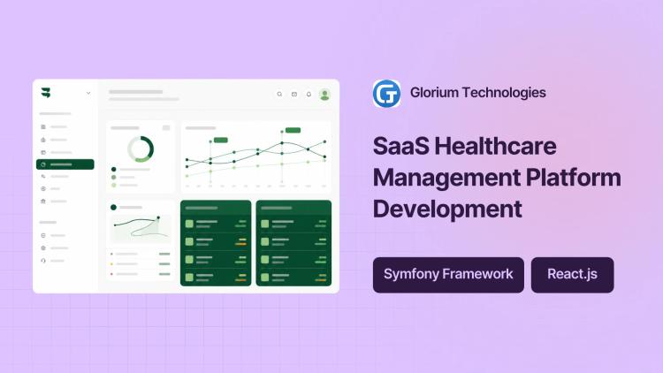Image resolution: width=663 pixels, height=373 pixels.
Task: Click the search magnifier icon in dashboard header
Action: (x=279, y=95)
